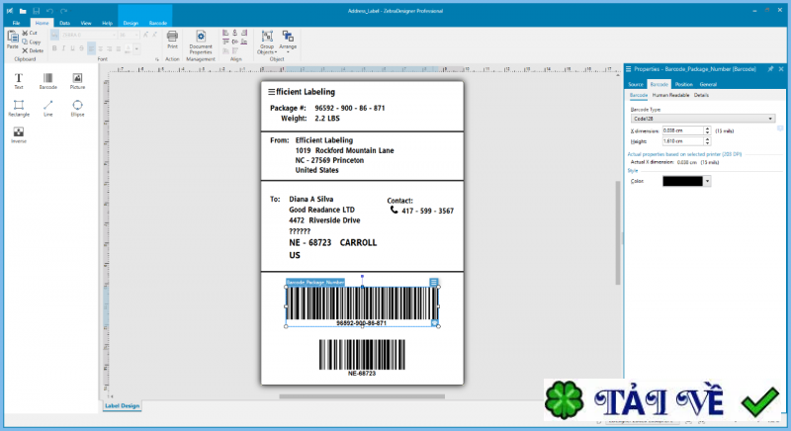The width and height of the screenshot is (791, 431).
Task: Select the Text tool
Action: point(18,79)
